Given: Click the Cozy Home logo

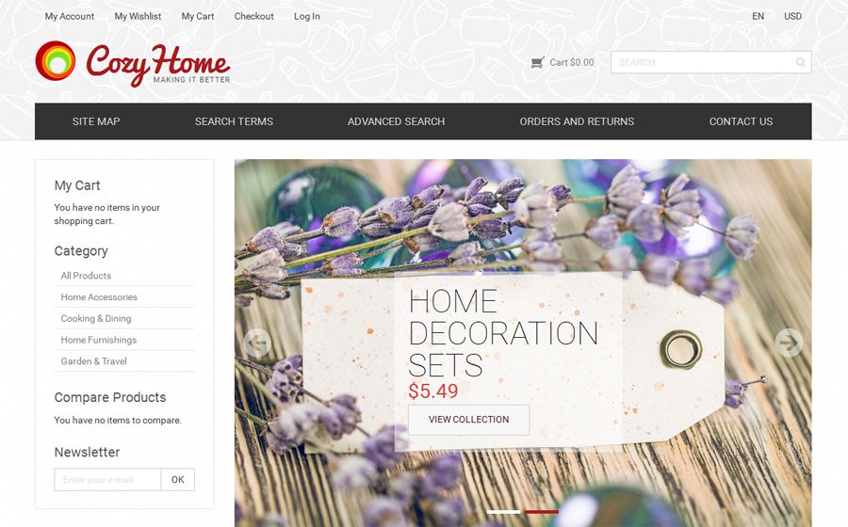Looking at the screenshot, I should (x=133, y=64).
